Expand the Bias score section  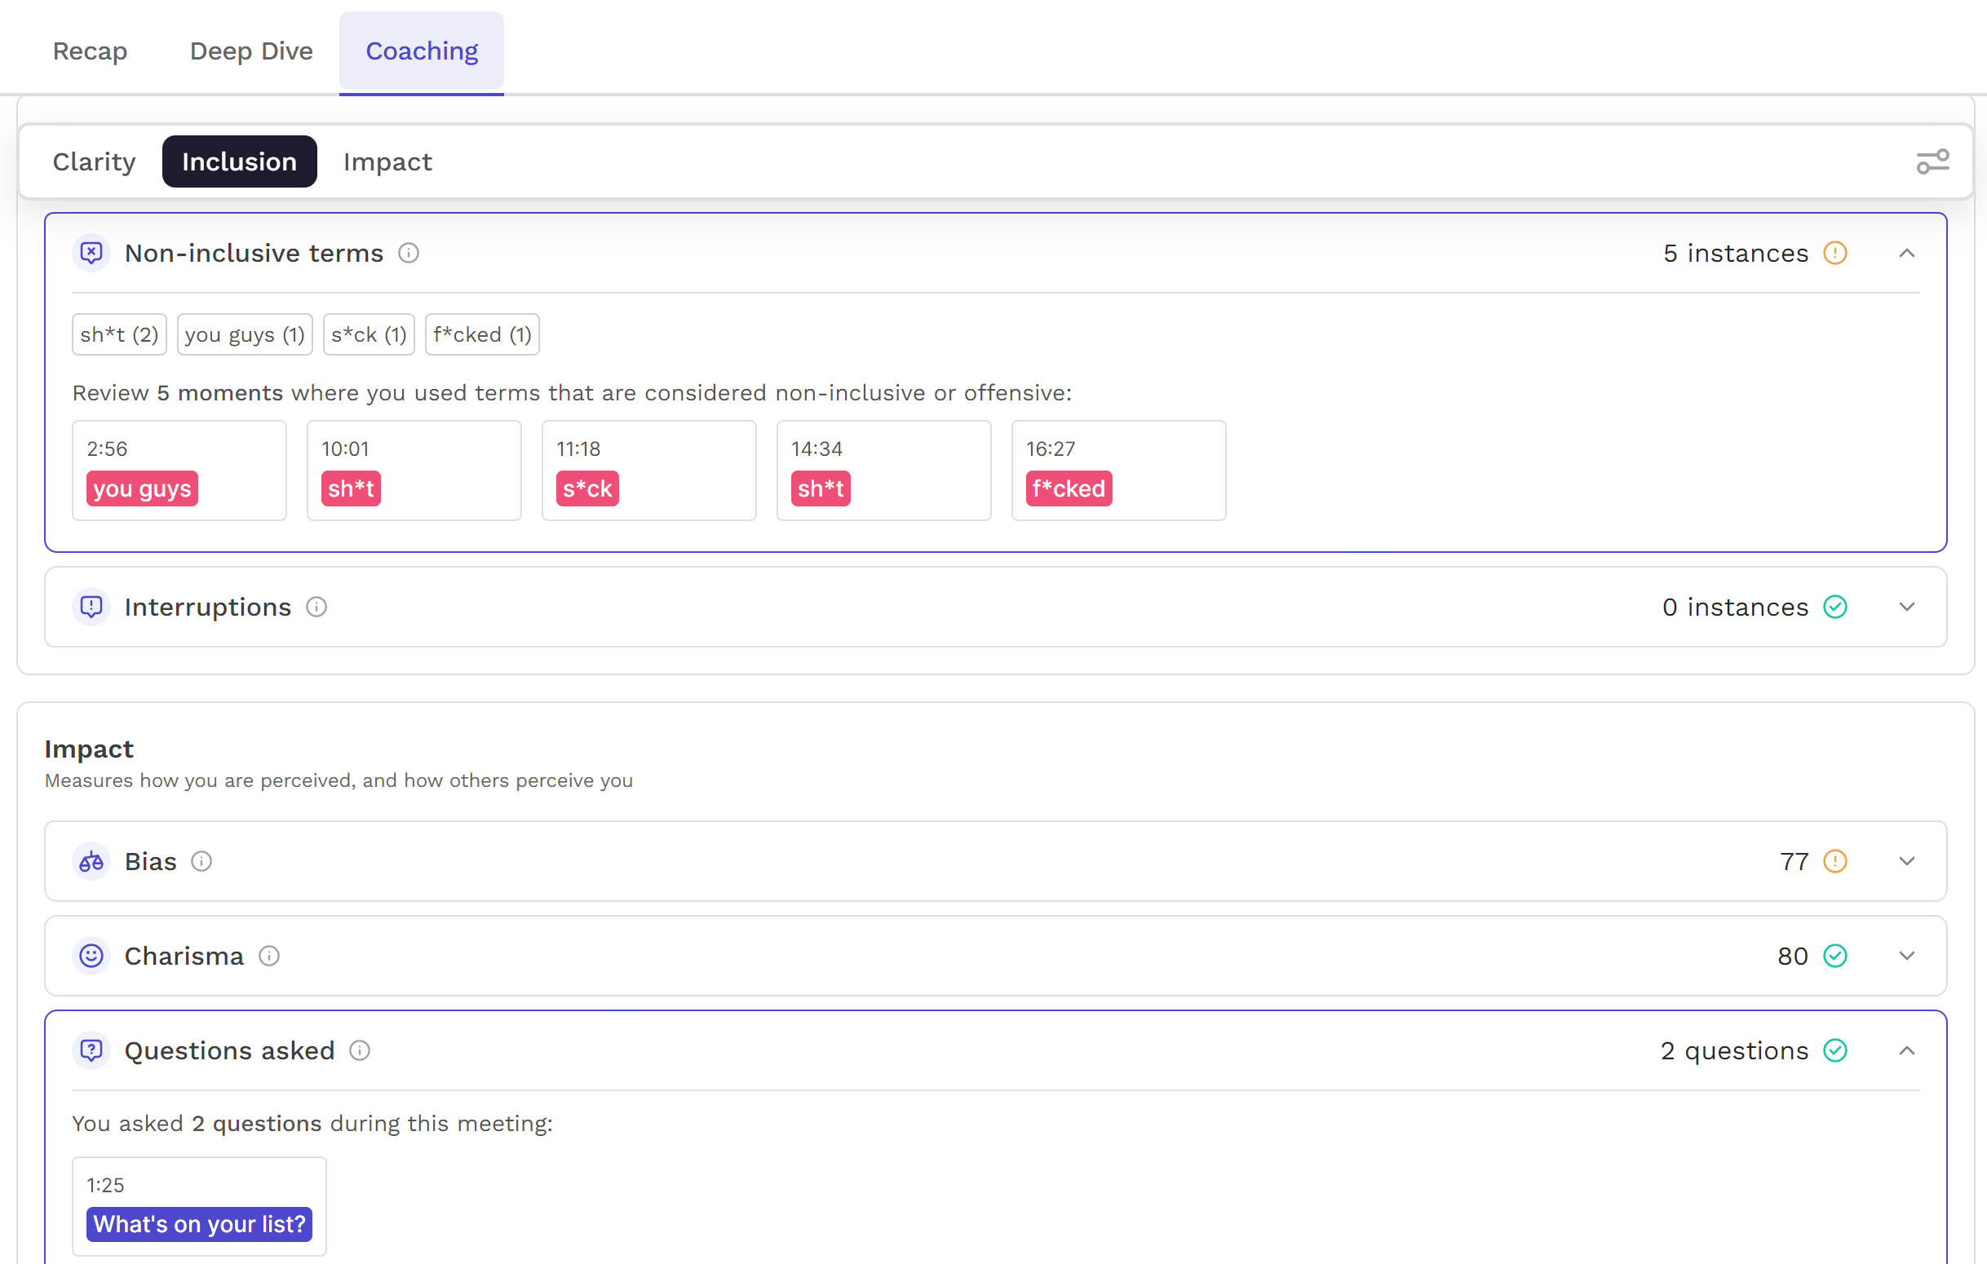pyautogui.click(x=1906, y=861)
